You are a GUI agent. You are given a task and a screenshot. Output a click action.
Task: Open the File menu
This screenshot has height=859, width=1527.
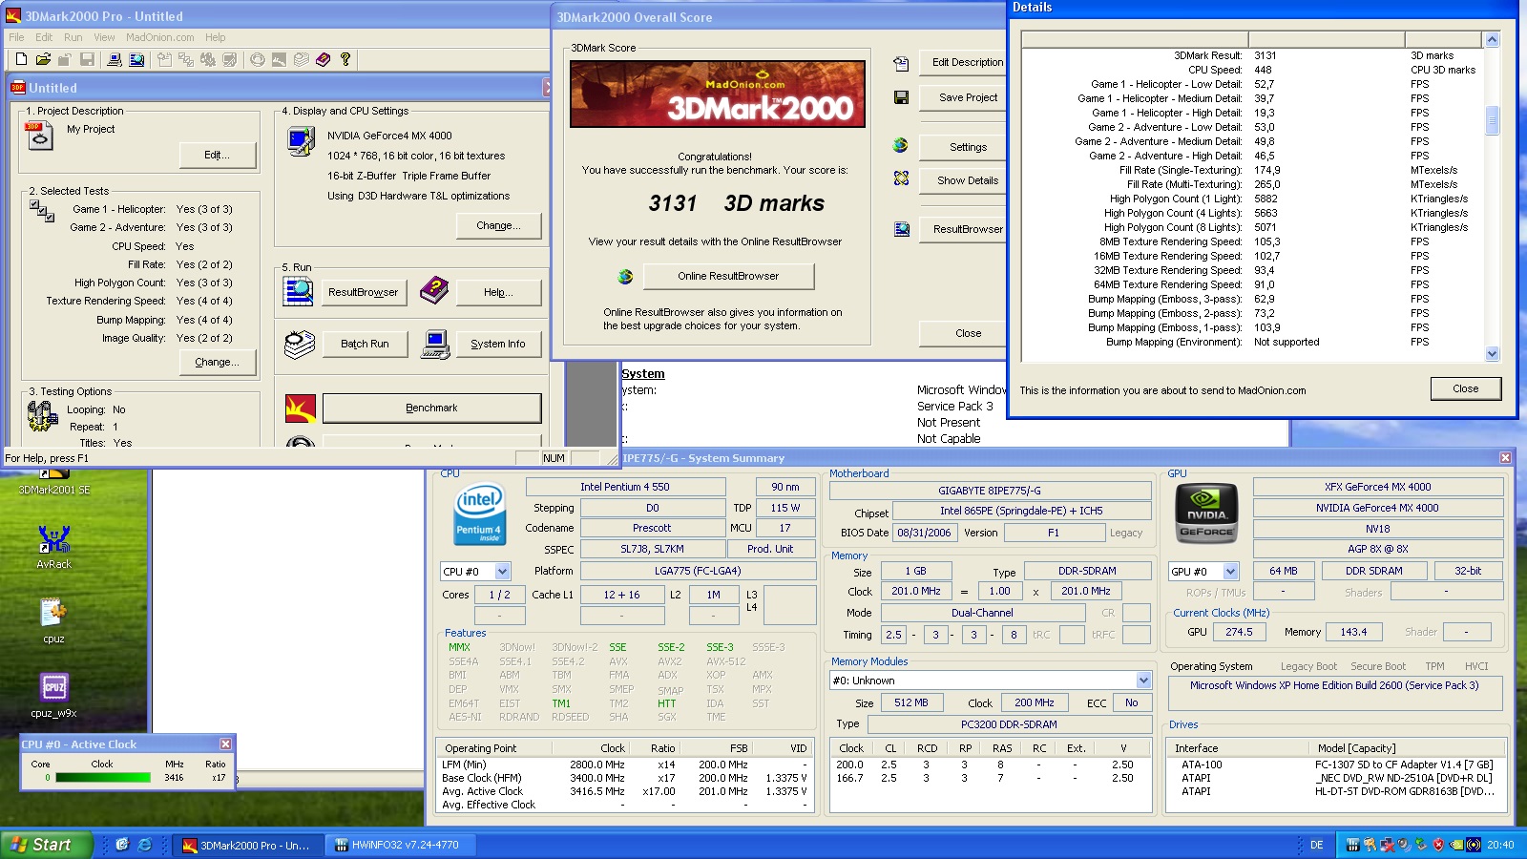[x=16, y=37]
